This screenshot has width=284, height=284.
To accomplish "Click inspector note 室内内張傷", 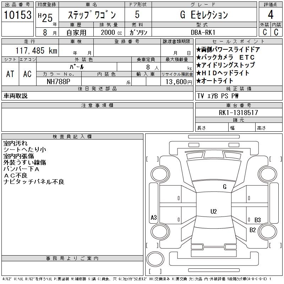I will (x=19, y=156).
